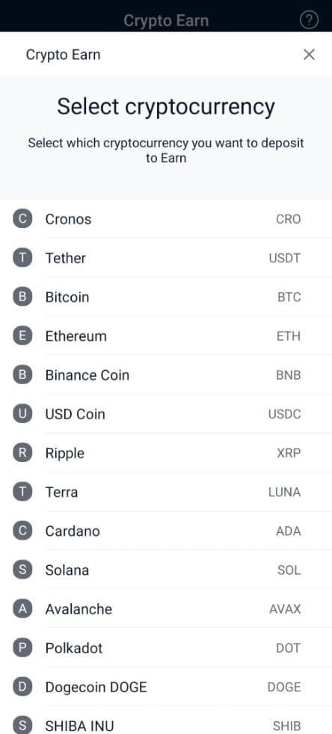332x734 pixels.
Task: Choose Solana to deposit
Action: tap(166, 570)
